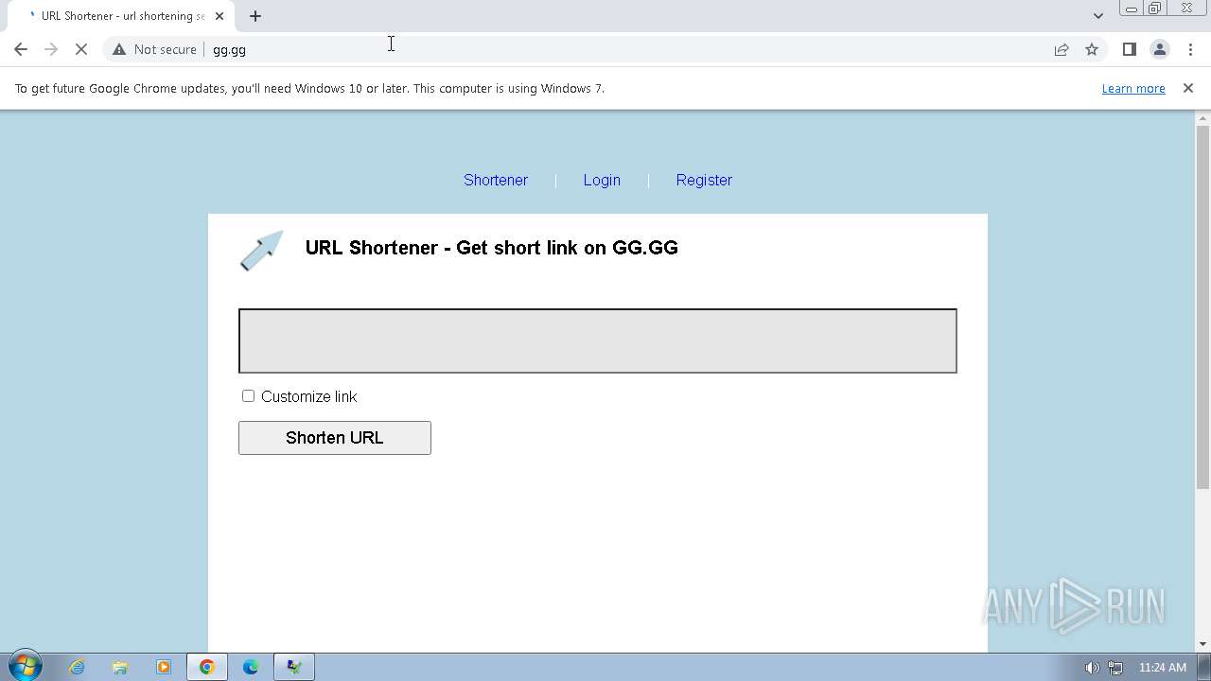Go to the Login page link
Screen dimensions: 1211x681
[x=602, y=180]
